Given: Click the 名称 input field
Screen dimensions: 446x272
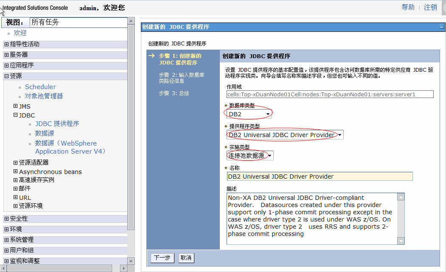Looking at the screenshot, I should pyautogui.click(x=320, y=177).
